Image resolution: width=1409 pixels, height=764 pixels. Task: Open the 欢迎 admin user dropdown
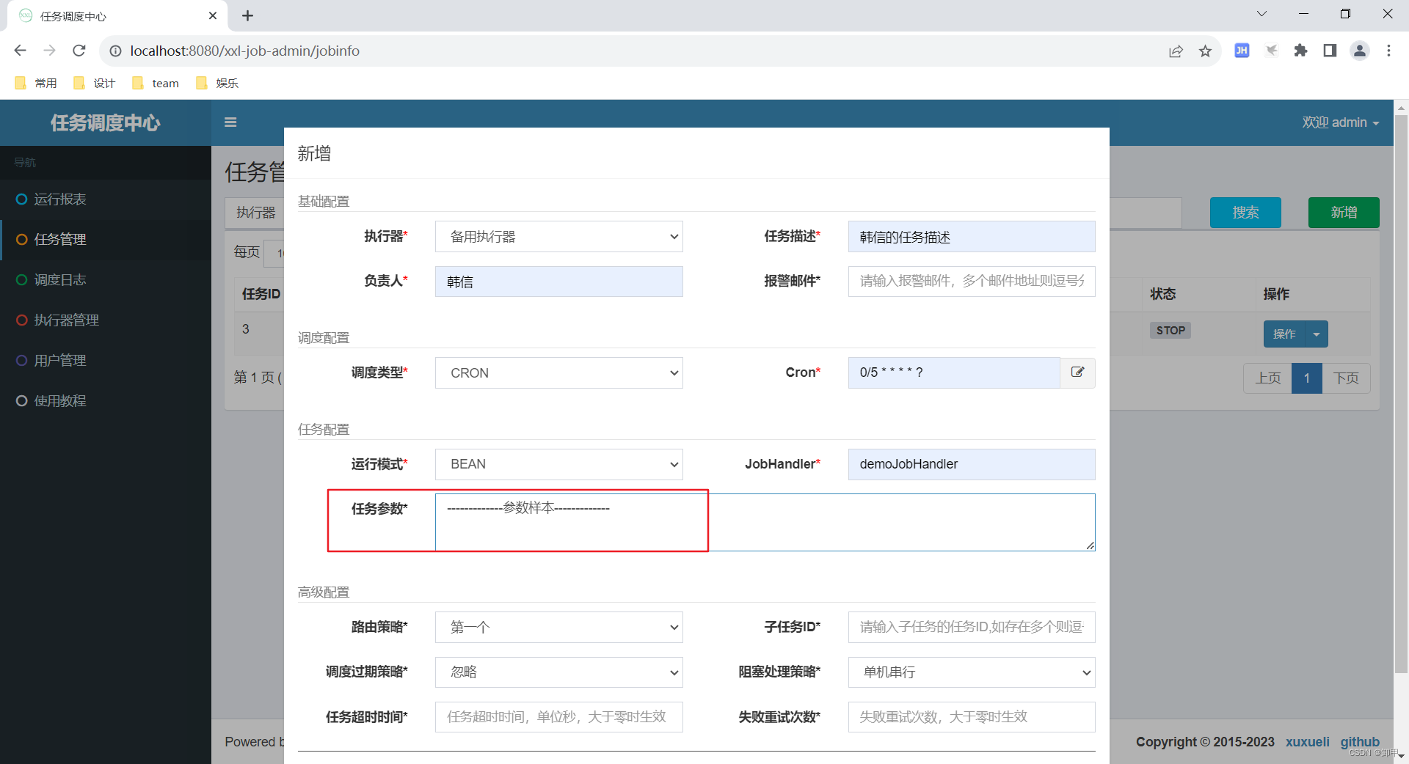coord(1341,122)
